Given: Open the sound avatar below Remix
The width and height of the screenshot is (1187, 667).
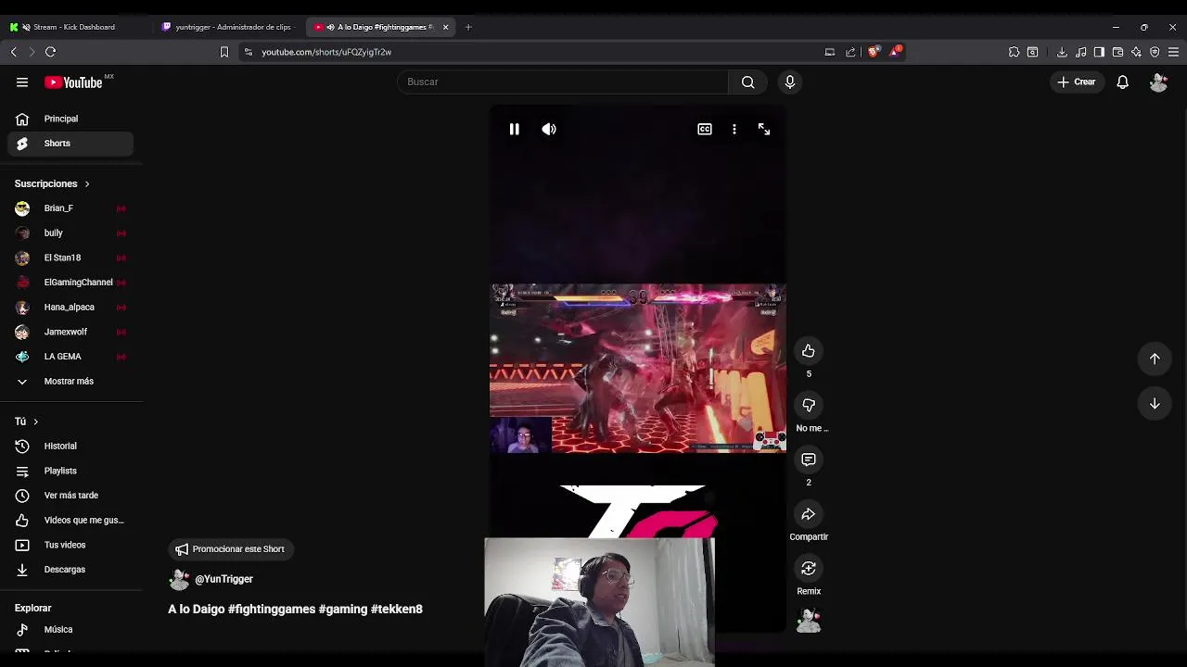Looking at the screenshot, I should coord(809,620).
